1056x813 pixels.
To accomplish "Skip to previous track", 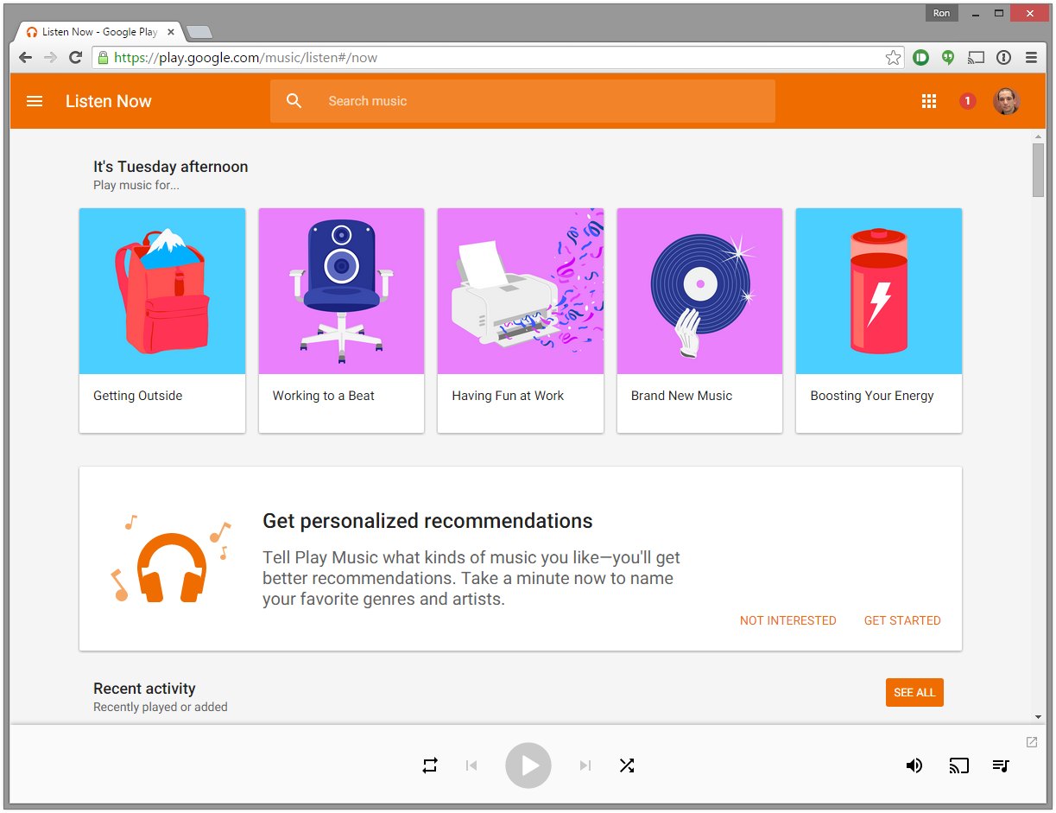I will tap(471, 765).
